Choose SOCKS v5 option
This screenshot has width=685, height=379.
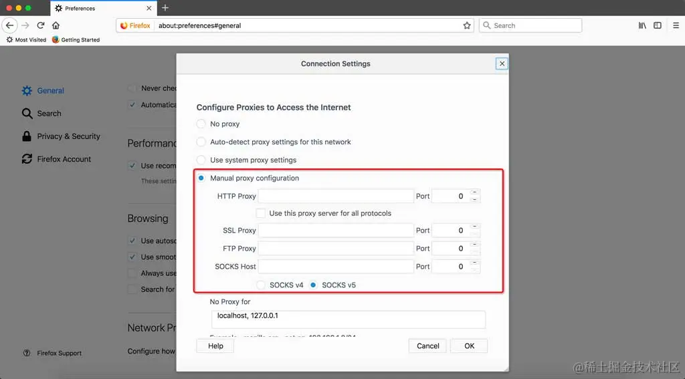(313, 285)
